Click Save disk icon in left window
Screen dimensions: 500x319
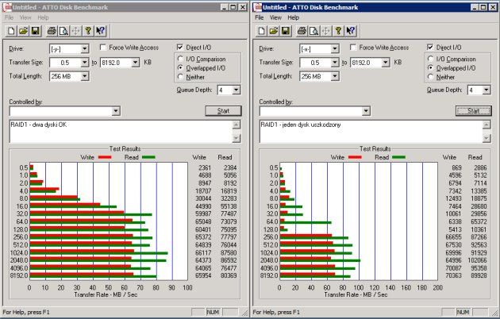[x=36, y=31]
